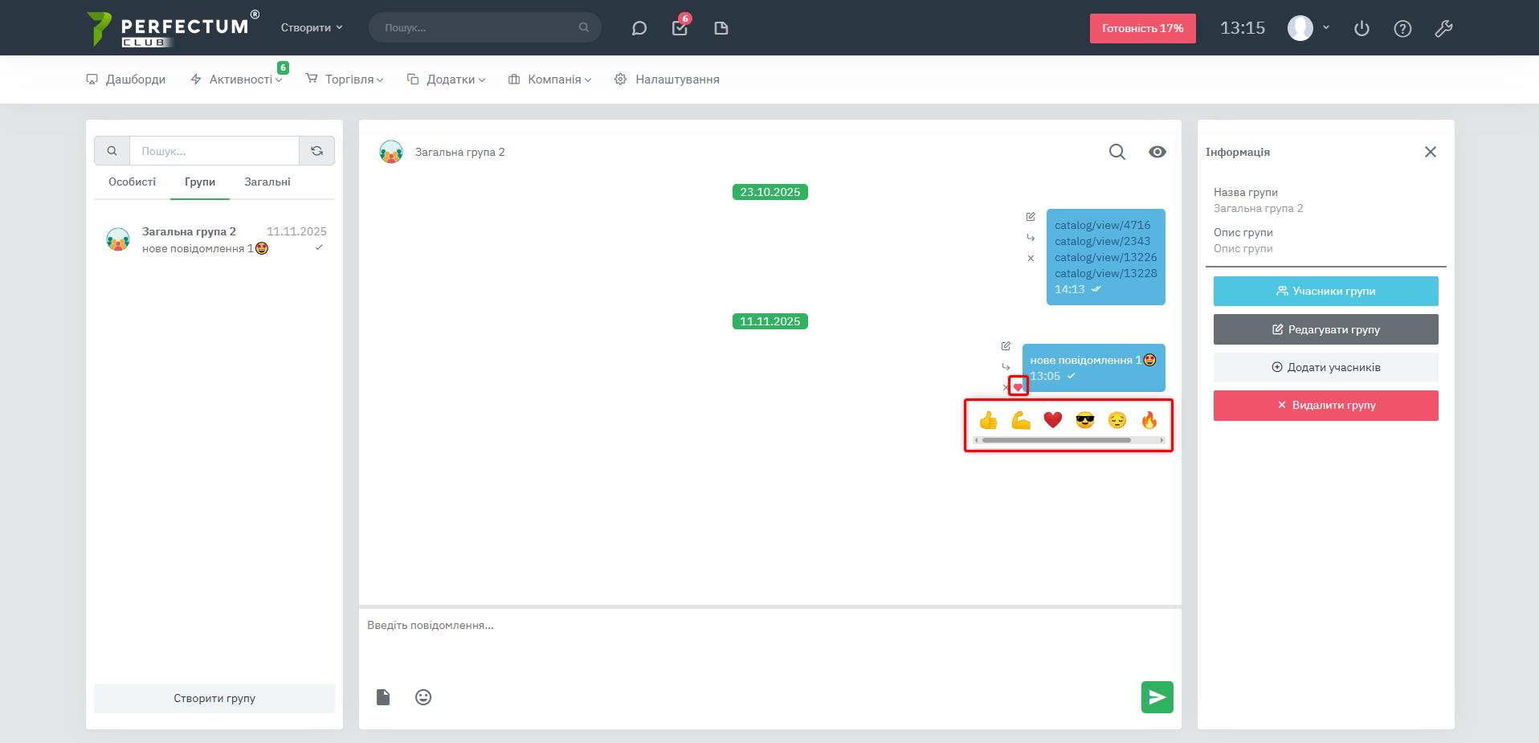Viewport: 1539px width, 743px height.
Task: Toggle the eye visibility icon in chat
Action: tap(1157, 152)
